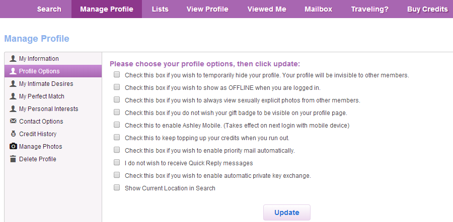
Task: Click the person icon beside My Information
Action: pyautogui.click(x=13, y=59)
